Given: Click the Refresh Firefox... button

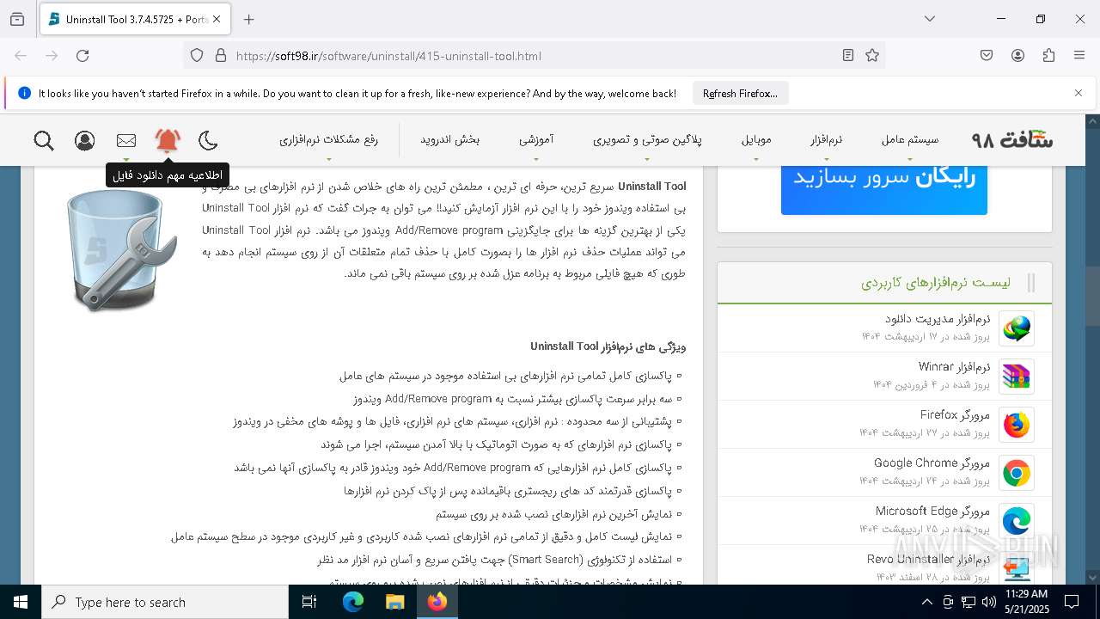Looking at the screenshot, I should tap(740, 94).
